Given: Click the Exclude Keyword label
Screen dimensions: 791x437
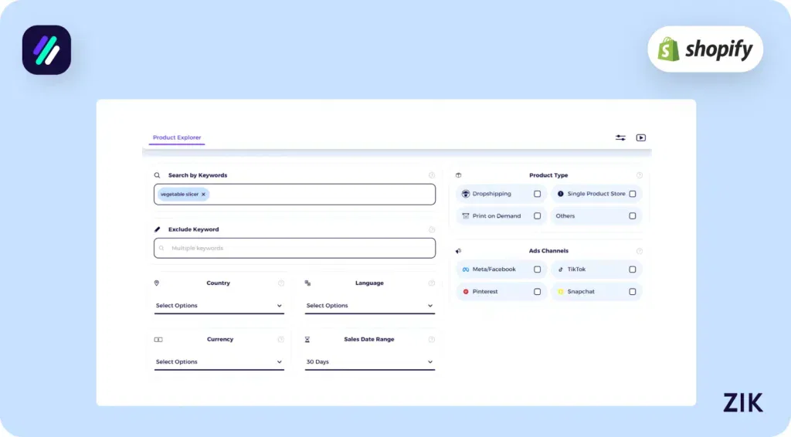Looking at the screenshot, I should 194,229.
